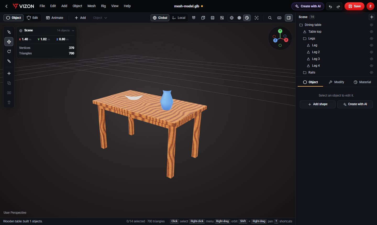This screenshot has width=377, height=225.
Task: Select the Object properties tab
Action: click(x=311, y=82)
